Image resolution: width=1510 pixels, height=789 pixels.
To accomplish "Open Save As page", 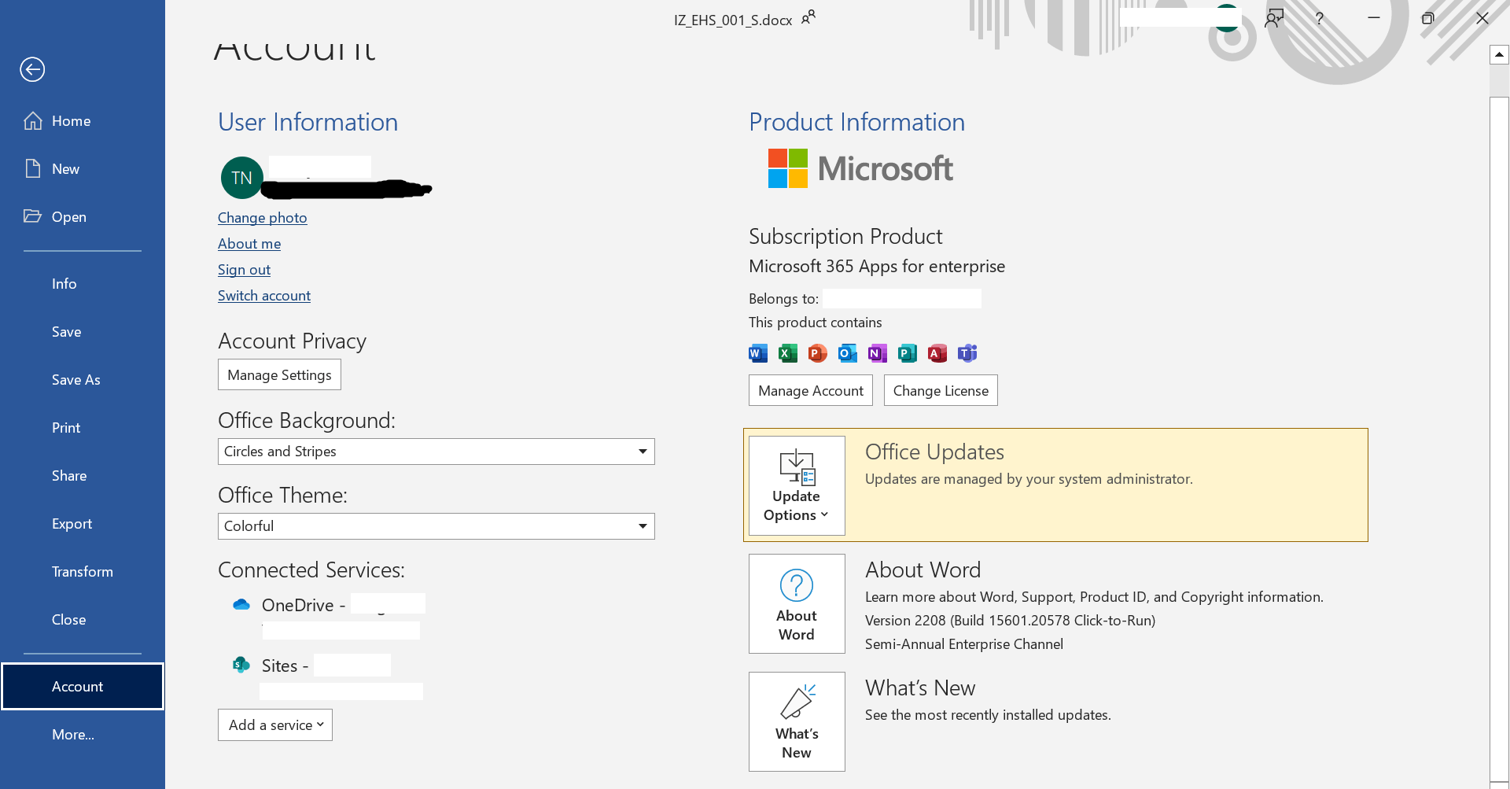I will 83,380.
